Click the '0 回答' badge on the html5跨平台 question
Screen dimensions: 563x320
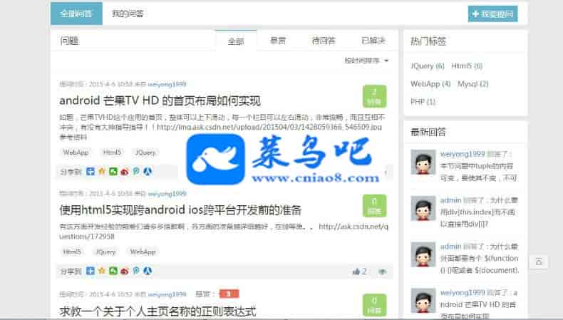[x=374, y=206]
